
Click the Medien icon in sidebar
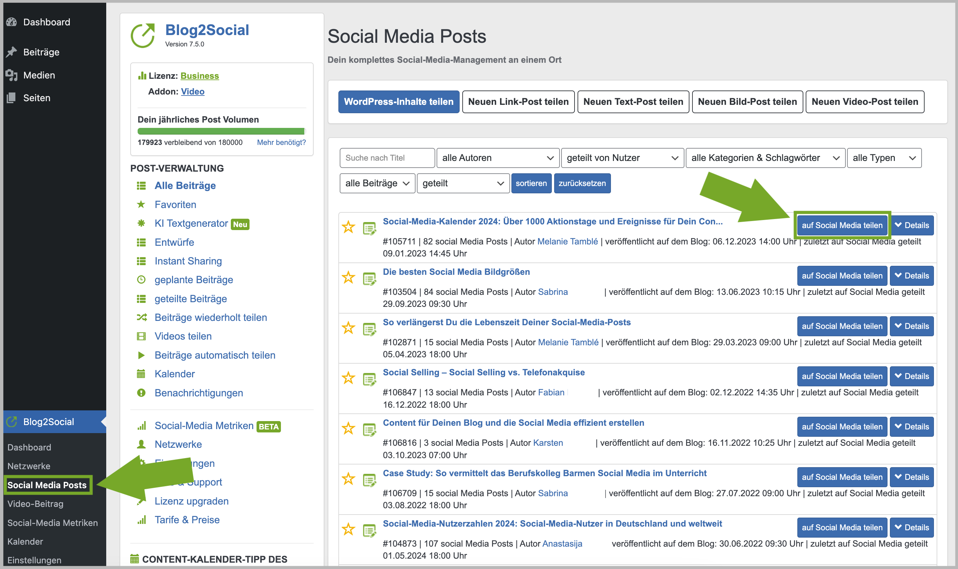pyautogui.click(x=11, y=75)
